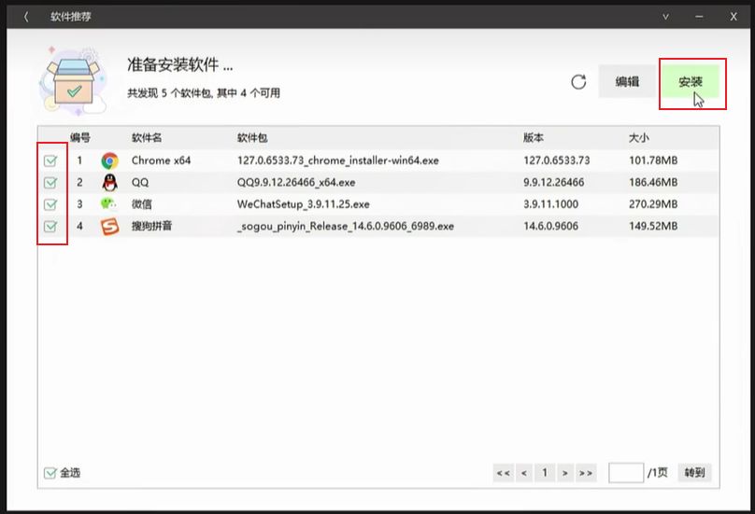Sort by the 软件名 column header
Image resolution: width=755 pixels, height=514 pixels.
coord(147,137)
